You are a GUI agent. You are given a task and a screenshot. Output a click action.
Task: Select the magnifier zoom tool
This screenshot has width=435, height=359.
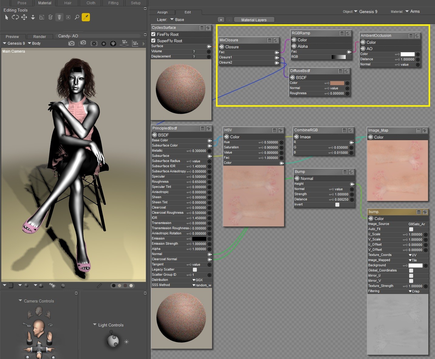77,17
